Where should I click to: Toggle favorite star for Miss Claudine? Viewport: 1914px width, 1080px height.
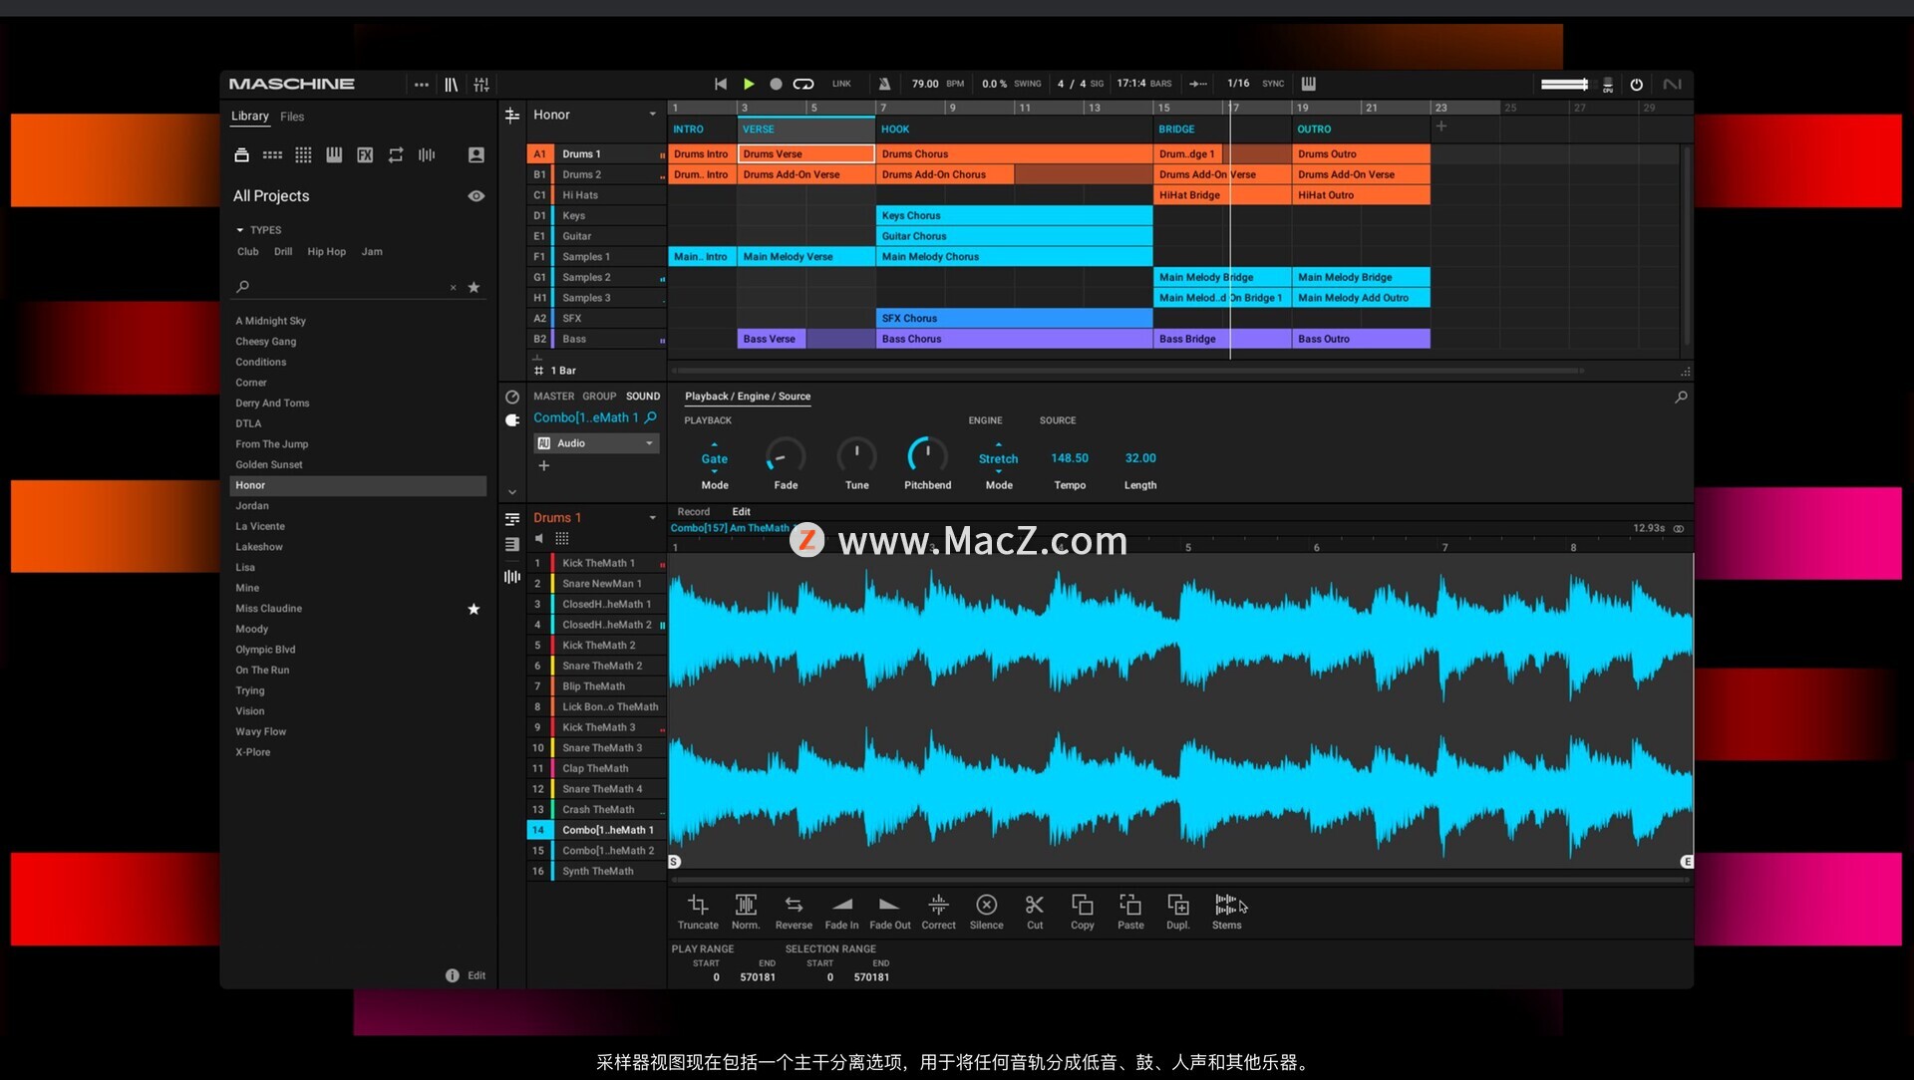(x=475, y=609)
